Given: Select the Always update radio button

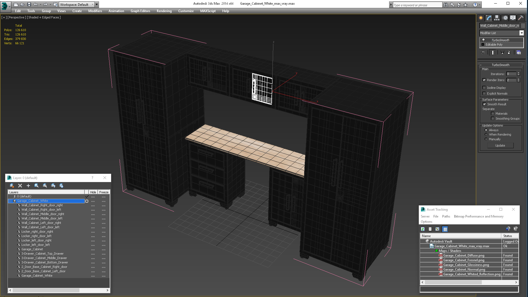Looking at the screenshot, I should (486, 130).
